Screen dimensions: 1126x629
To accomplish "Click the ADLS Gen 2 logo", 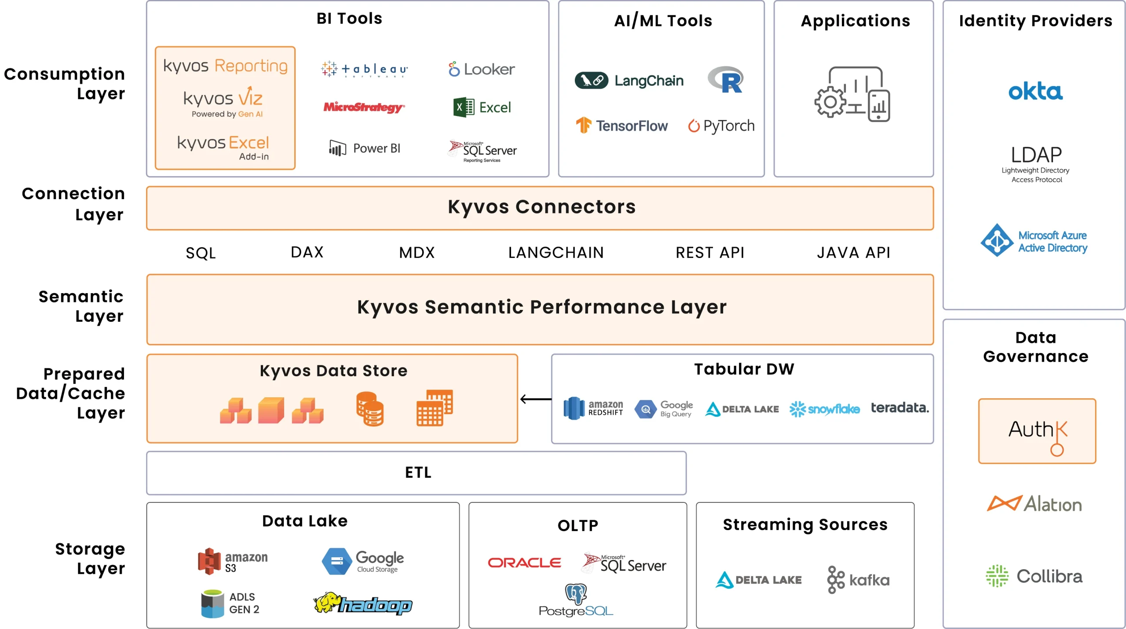I will 230,604.
